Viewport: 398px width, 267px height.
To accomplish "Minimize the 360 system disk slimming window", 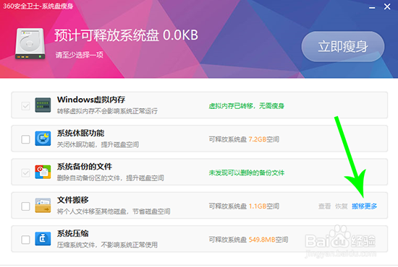I will click(372, 8).
